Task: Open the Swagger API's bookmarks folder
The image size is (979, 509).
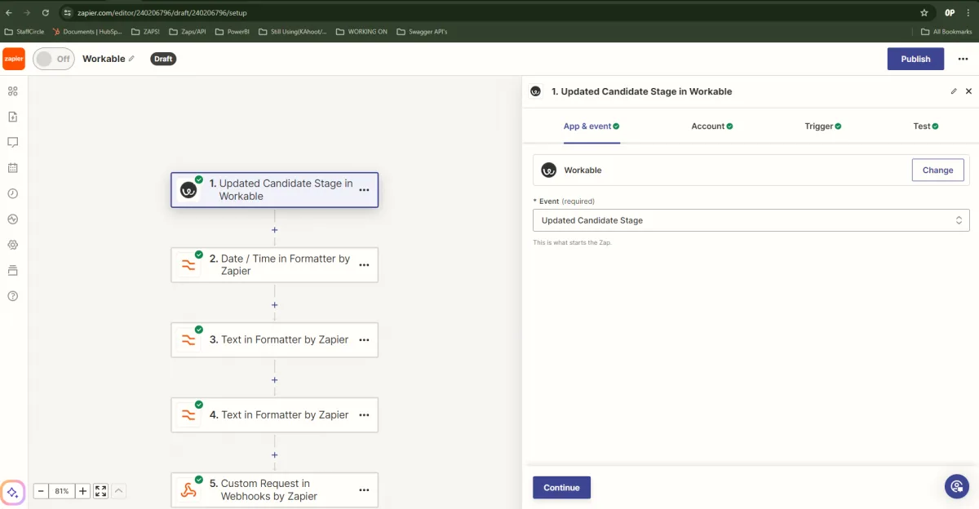Action: [422, 32]
